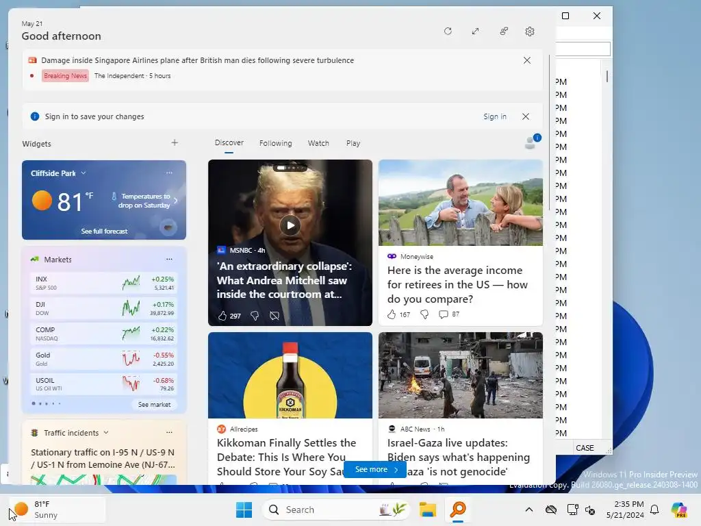Refresh the widgets feed
The height and width of the screenshot is (526, 701).
click(x=448, y=32)
